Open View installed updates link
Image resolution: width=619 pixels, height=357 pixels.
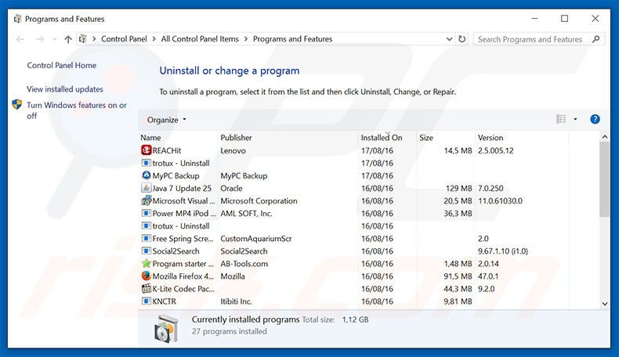[65, 89]
